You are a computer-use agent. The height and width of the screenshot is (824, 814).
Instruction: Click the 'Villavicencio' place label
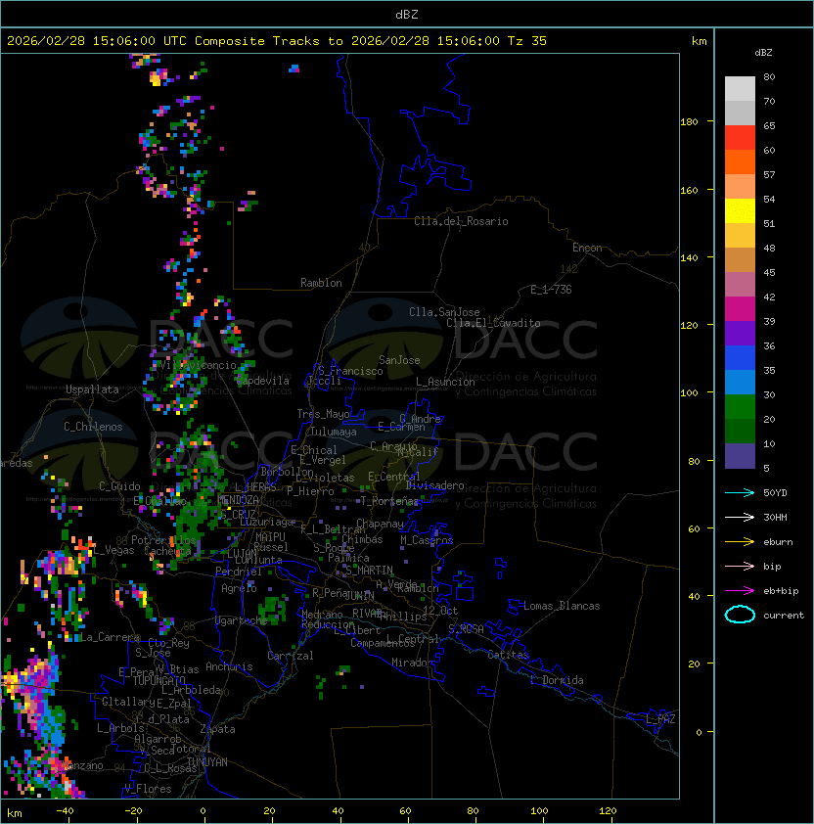[x=198, y=365]
